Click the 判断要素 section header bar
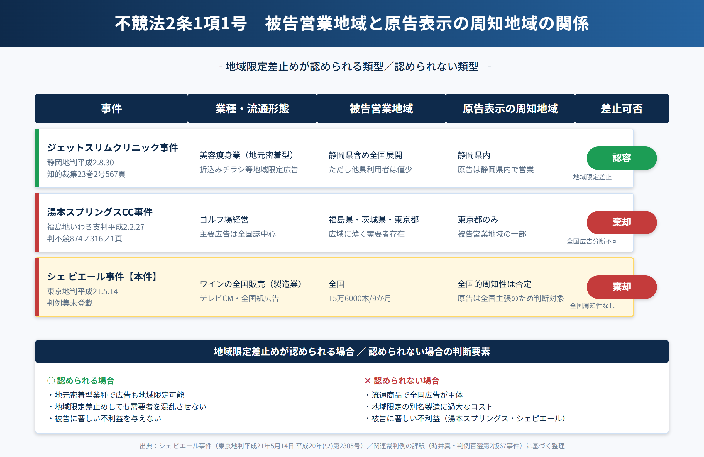The width and height of the screenshot is (704, 457). point(352,351)
